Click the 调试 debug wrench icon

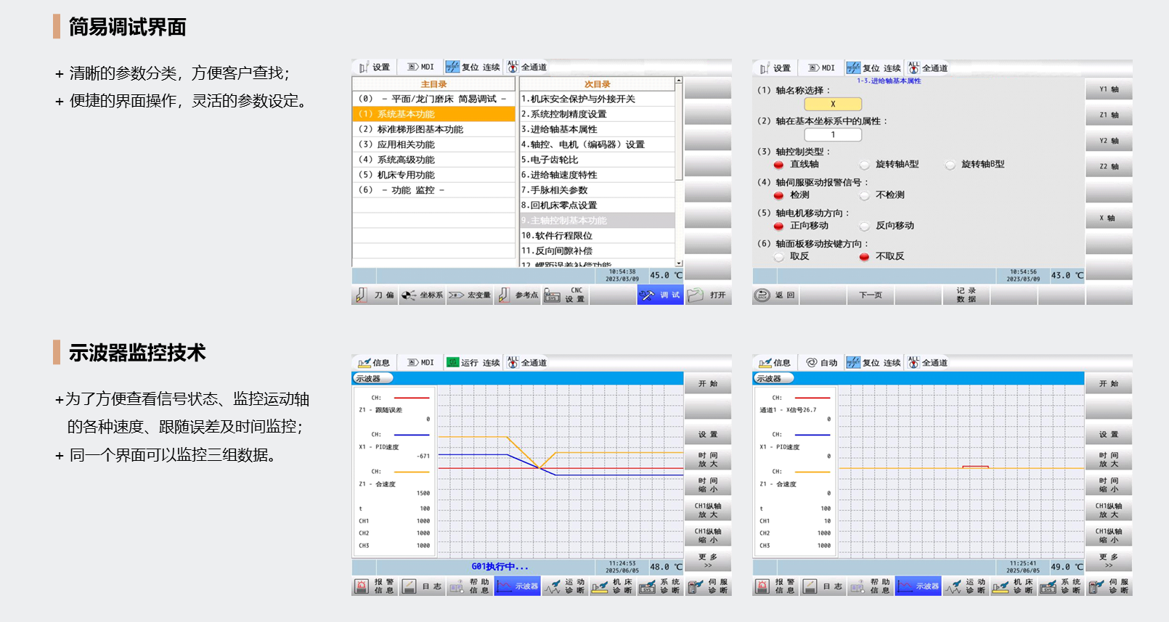pyautogui.click(x=647, y=295)
